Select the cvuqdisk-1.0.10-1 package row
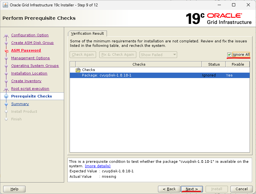Viewport: 256px width, 194px height. [x=107, y=75]
